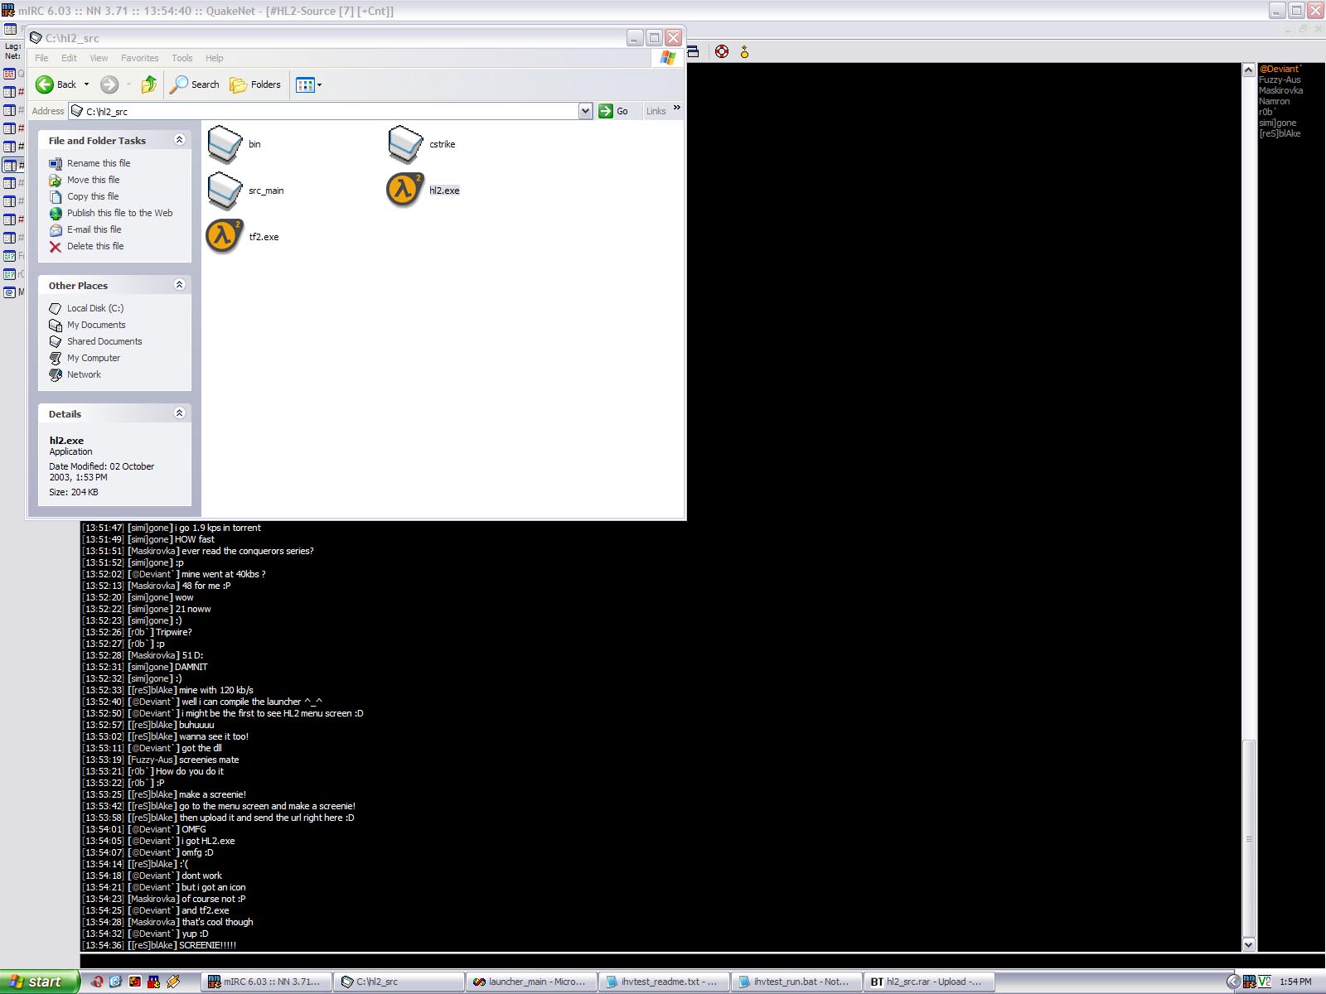Screen dimensions: 1326x994
Task: Select Fuzzy-Aus in mIRC nick list
Action: pos(1280,80)
